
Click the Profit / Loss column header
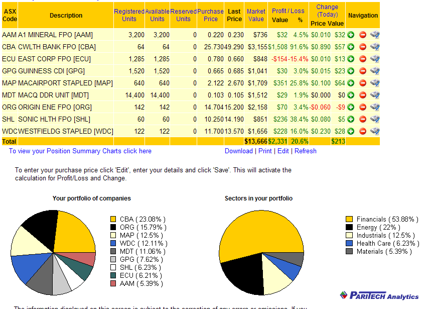(288, 11)
